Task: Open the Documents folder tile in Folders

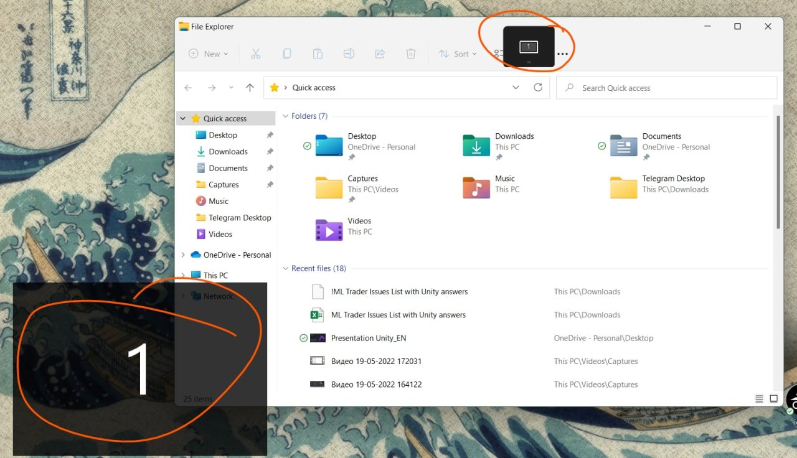Action: (660, 147)
